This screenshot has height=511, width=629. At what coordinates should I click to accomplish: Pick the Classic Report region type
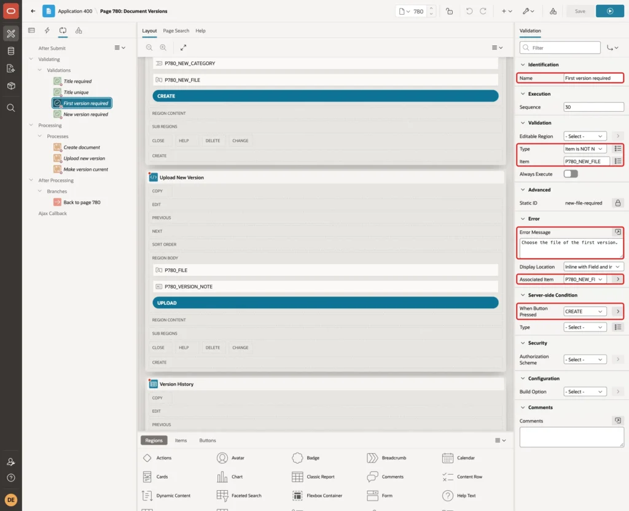(x=313, y=477)
